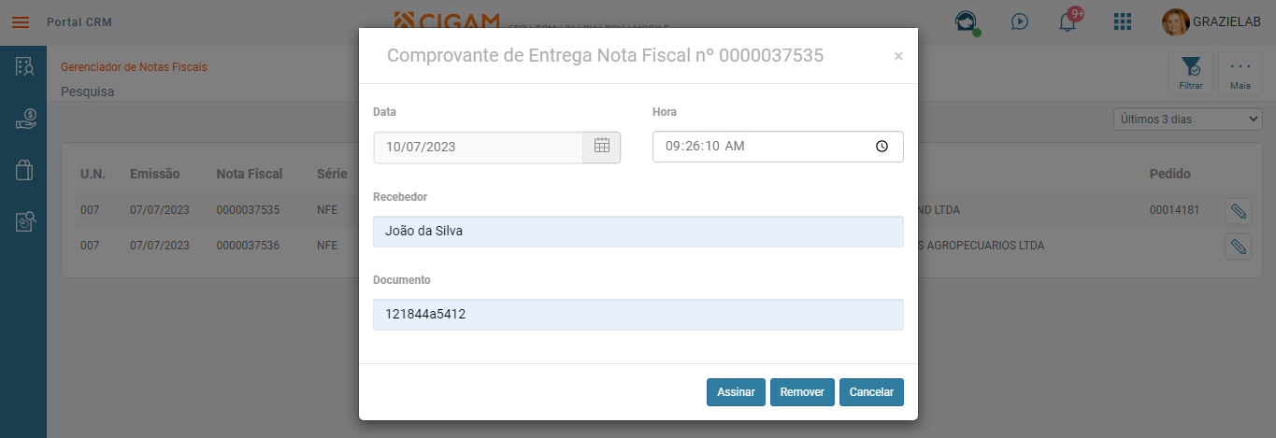This screenshot has height=438, width=1276.
Task: Open the building with person sidebar icon
Action: tap(25, 66)
